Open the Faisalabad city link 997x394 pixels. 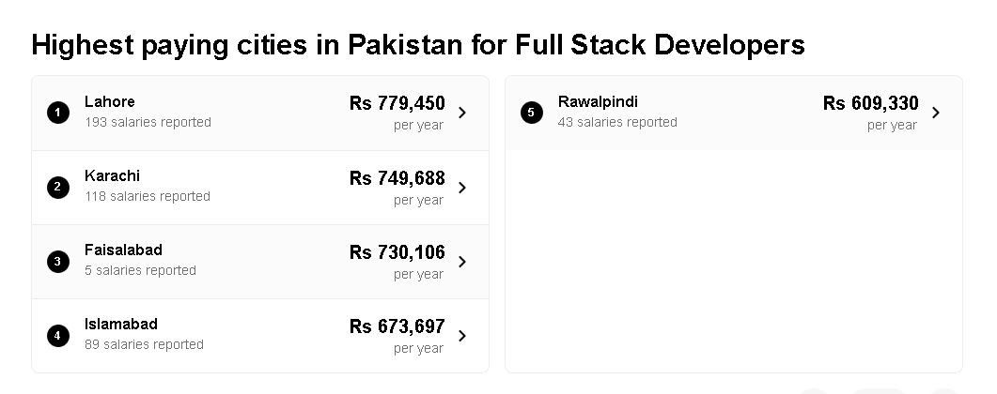click(123, 250)
